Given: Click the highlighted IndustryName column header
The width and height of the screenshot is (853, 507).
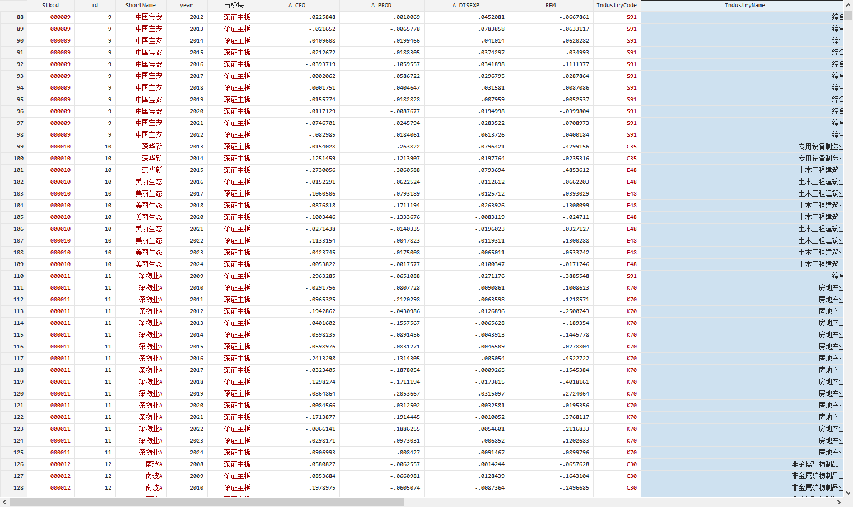Looking at the screenshot, I should click(744, 6).
